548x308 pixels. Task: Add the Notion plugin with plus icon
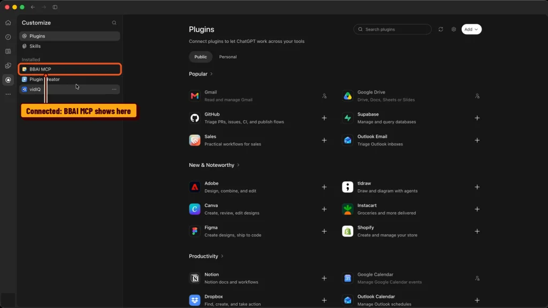pyautogui.click(x=324, y=278)
